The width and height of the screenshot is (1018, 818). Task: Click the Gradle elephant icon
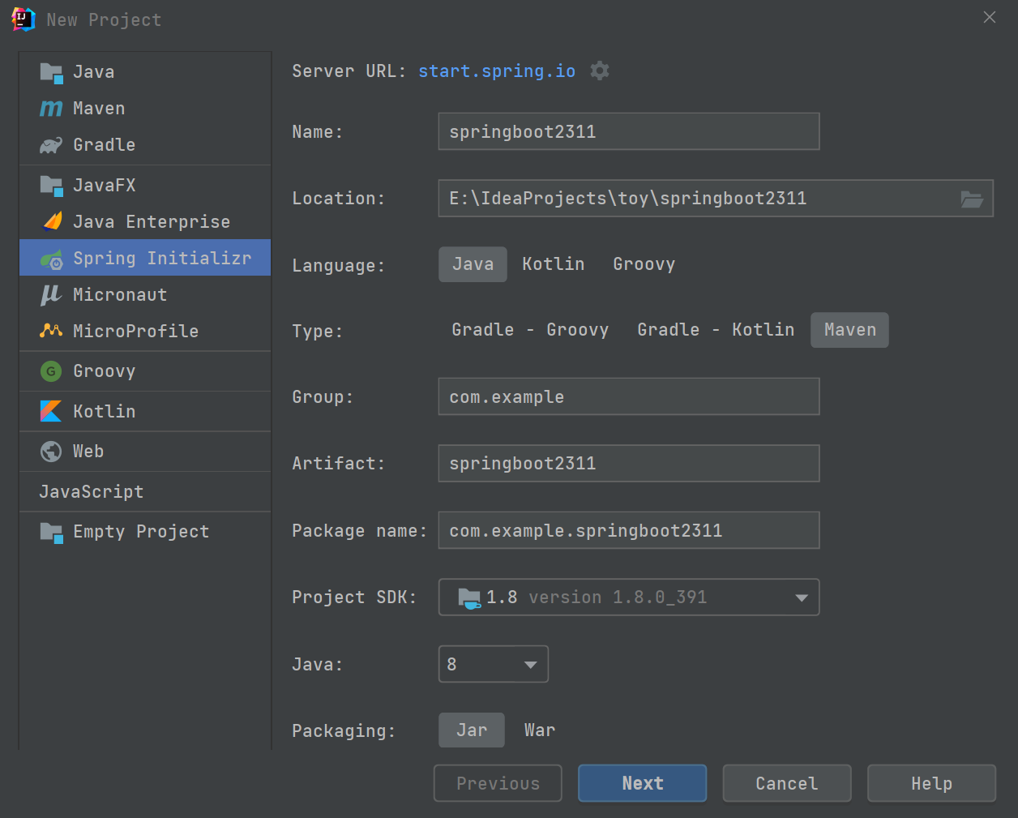pos(51,146)
